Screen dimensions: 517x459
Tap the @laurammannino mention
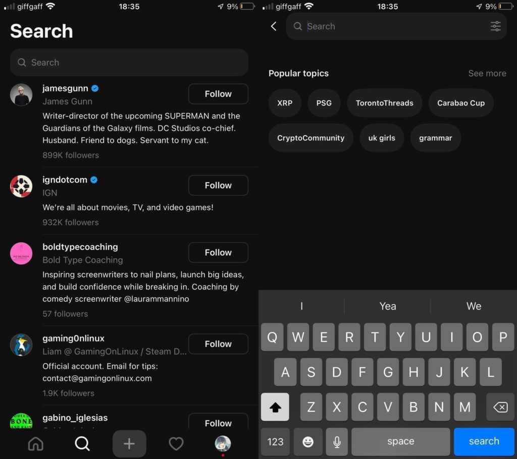point(157,299)
